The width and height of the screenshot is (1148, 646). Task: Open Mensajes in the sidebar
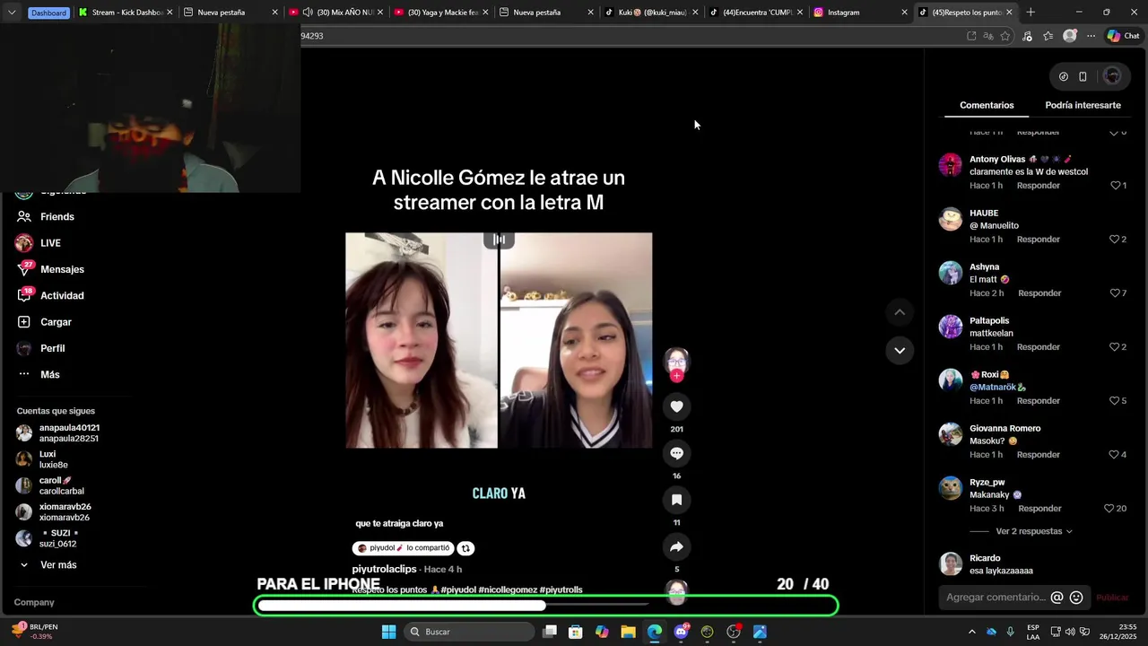(62, 269)
